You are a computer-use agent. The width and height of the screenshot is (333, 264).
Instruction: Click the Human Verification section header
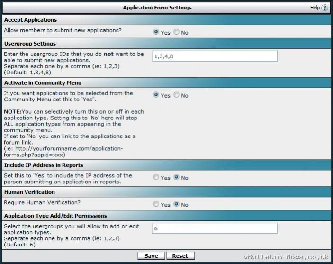[x=29, y=192]
